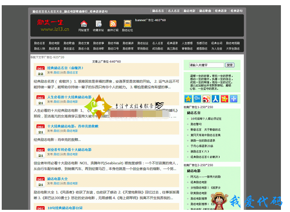290x212 pixels.
Task: Open 为人处世 in the navigation bar
Action: pos(217,49)
